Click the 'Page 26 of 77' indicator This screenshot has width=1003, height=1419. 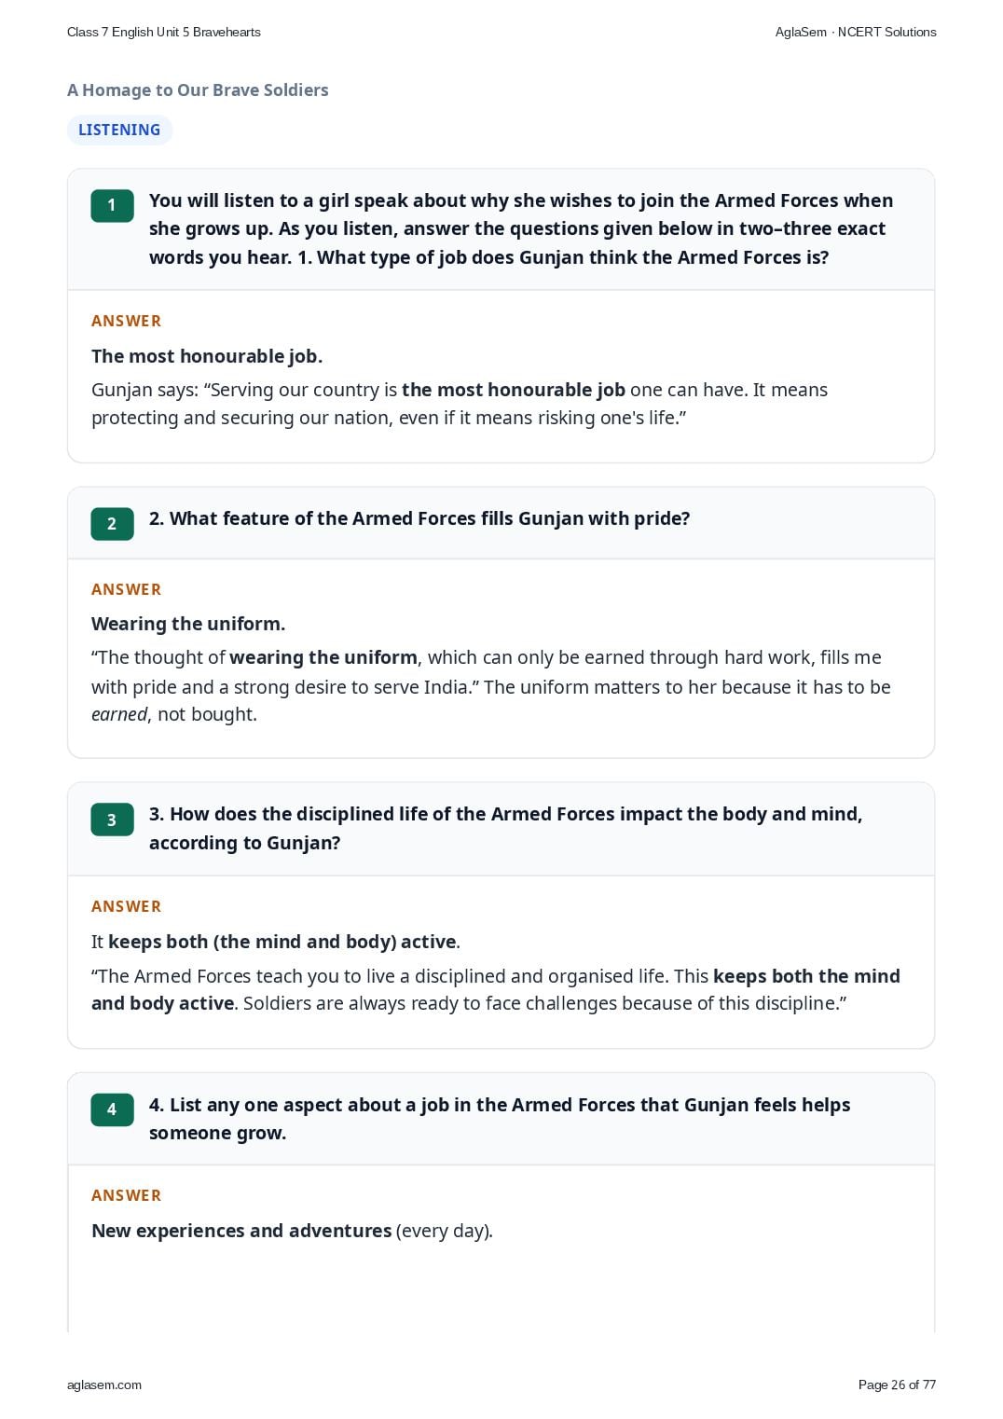897,1385
